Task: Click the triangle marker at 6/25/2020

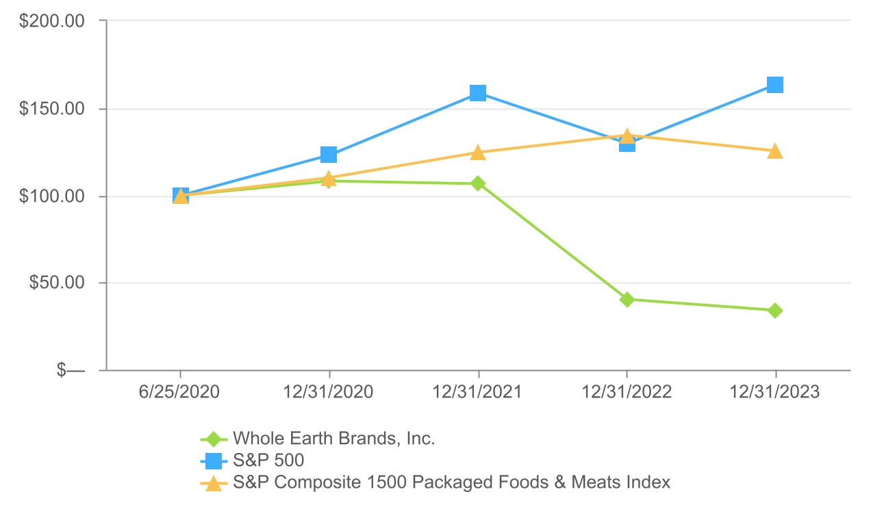Action: click(181, 196)
